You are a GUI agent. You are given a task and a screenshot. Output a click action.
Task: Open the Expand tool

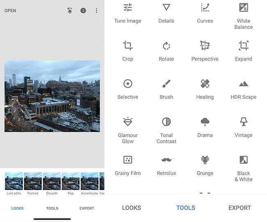[244, 51]
